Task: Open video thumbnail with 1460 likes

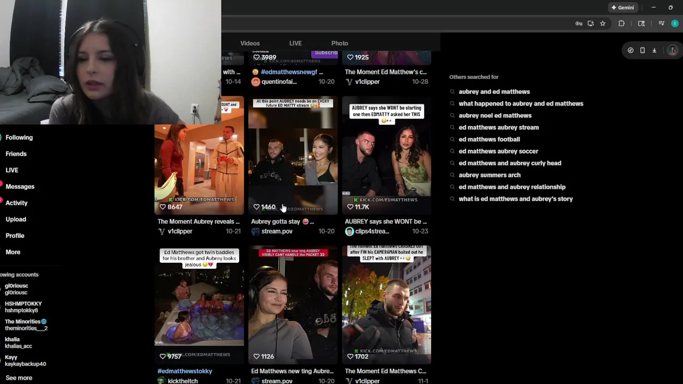Action: [293, 155]
